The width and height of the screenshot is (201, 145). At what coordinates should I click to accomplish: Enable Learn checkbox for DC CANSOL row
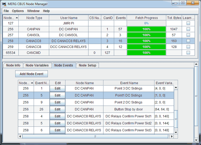pyautogui.click(x=188, y=35)
